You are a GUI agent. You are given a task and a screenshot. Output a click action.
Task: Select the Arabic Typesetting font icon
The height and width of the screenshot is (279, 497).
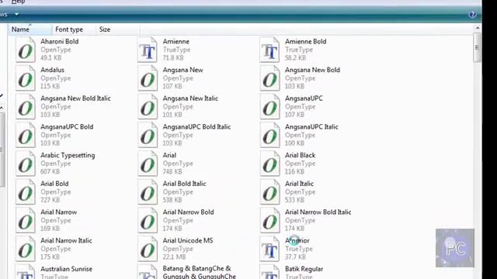[x=26, y=164]
